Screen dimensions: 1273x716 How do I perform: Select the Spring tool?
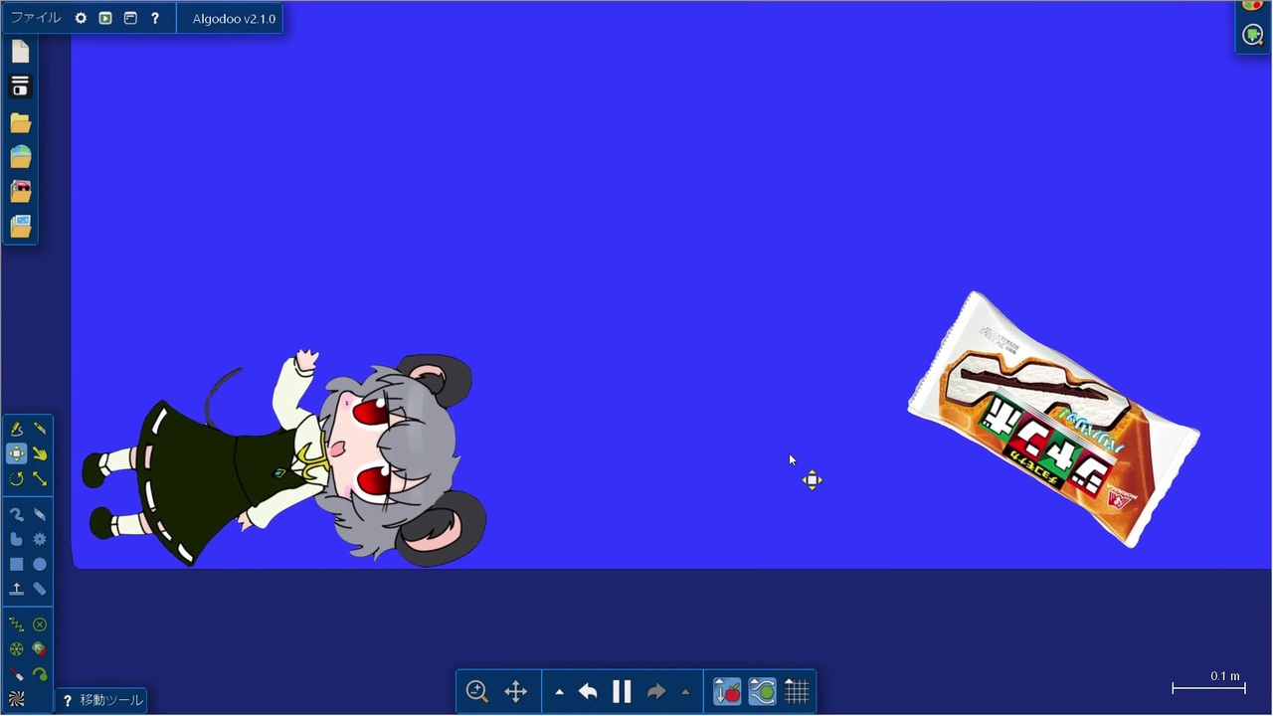coord(17,625)
